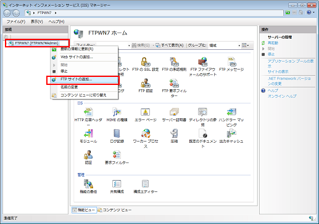
Task: Choose 停止 in the context menu
Action: [x=84, y=71]
